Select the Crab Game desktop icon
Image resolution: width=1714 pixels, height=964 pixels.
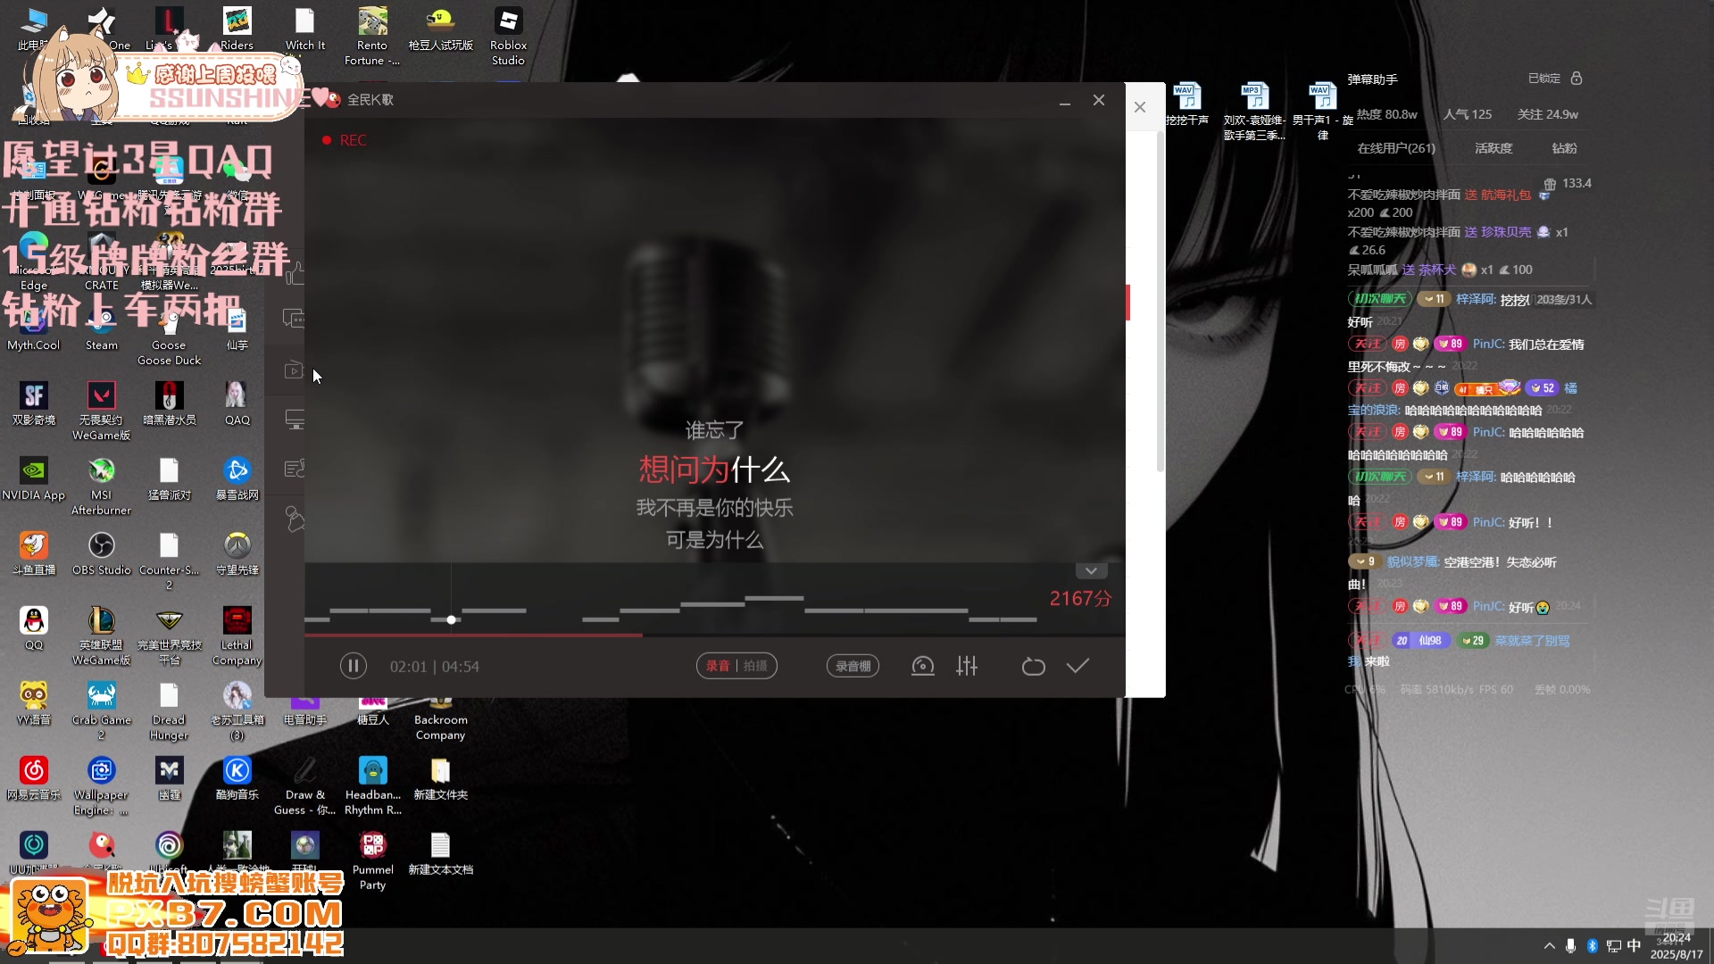pos(101,711)
